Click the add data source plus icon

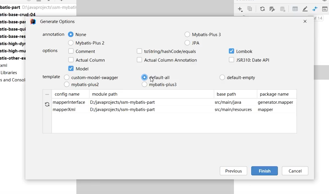pyautogui.click(x=240, y=9)
